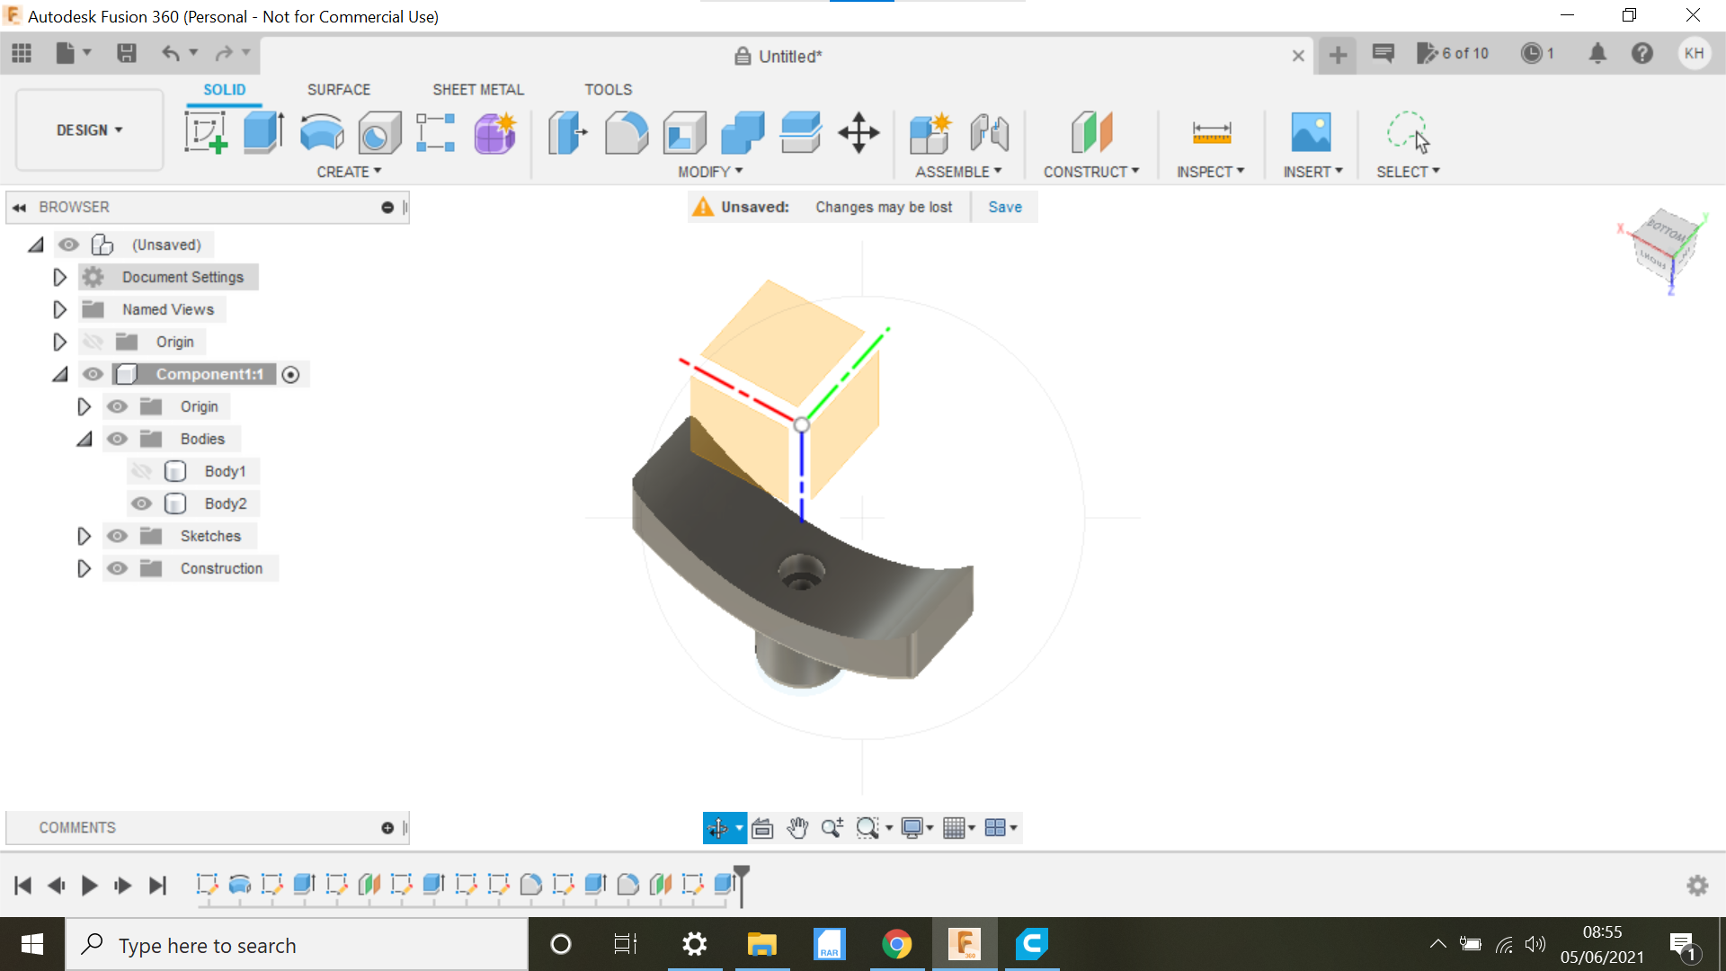This screenshot has width=1726, height=971.
Task: Switch to the SURFACE tab
Action: 339,89
